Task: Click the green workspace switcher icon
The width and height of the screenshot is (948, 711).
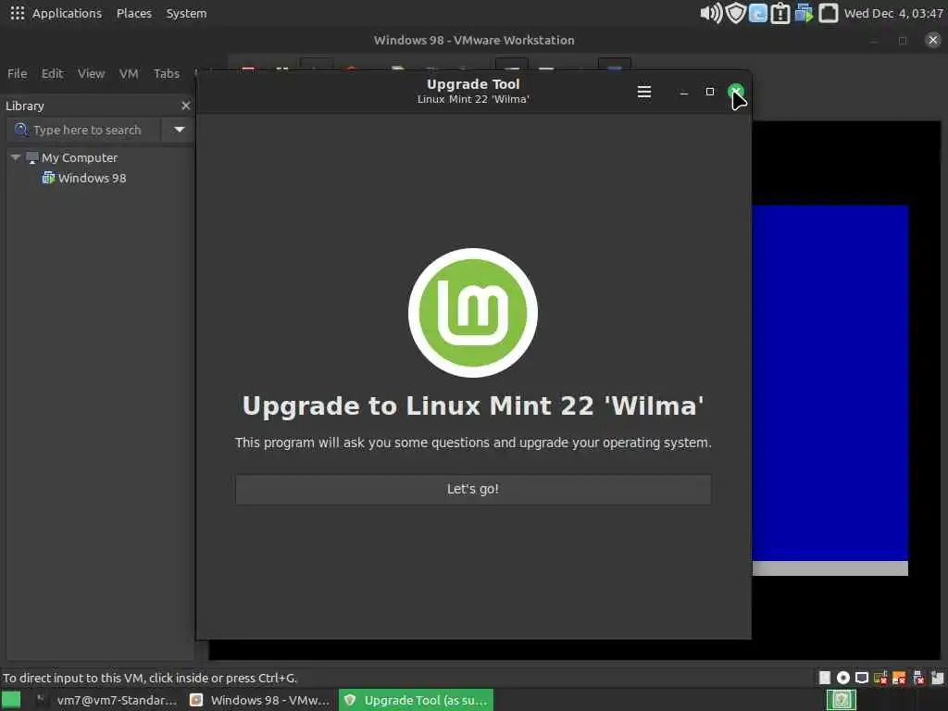Action: 841,700
